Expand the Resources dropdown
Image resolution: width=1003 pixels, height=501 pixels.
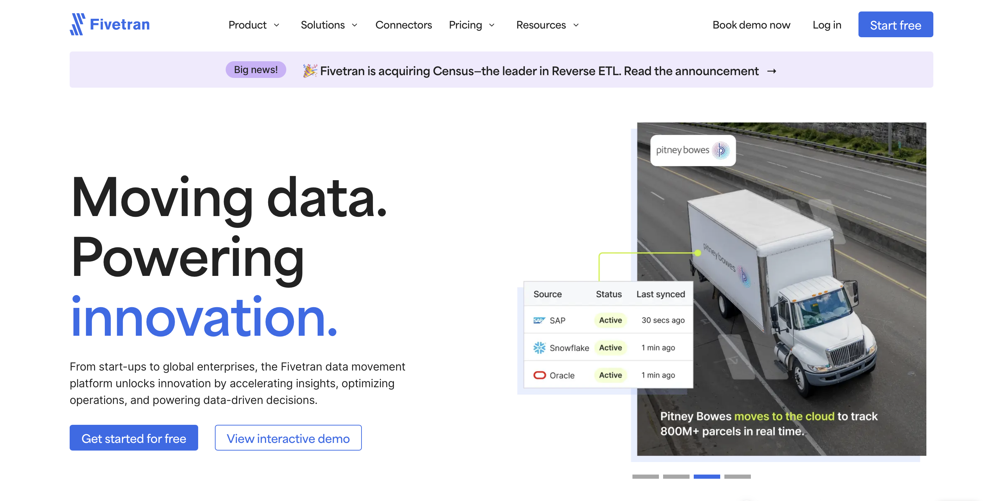point(547,24)
